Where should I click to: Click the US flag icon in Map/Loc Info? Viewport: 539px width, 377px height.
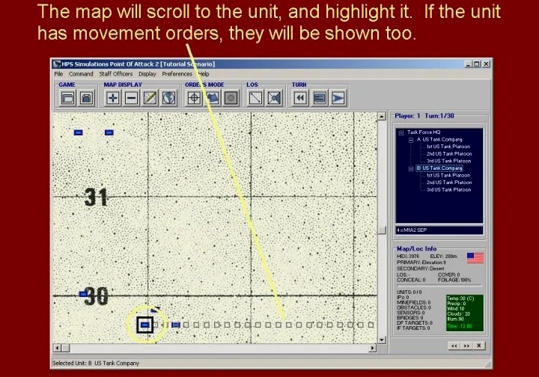coord(475,258)
